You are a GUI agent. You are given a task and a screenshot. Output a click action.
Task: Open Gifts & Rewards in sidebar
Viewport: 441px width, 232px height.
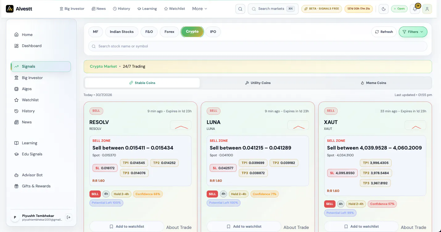tap(41, 186)
